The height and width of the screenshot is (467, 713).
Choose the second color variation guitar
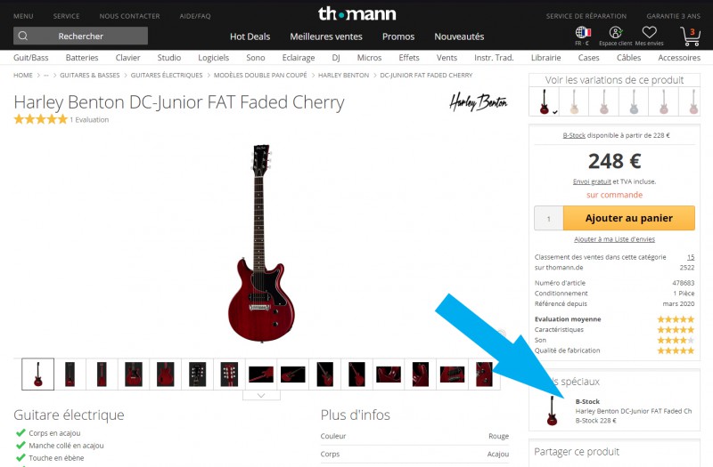[x=574, y=101]
